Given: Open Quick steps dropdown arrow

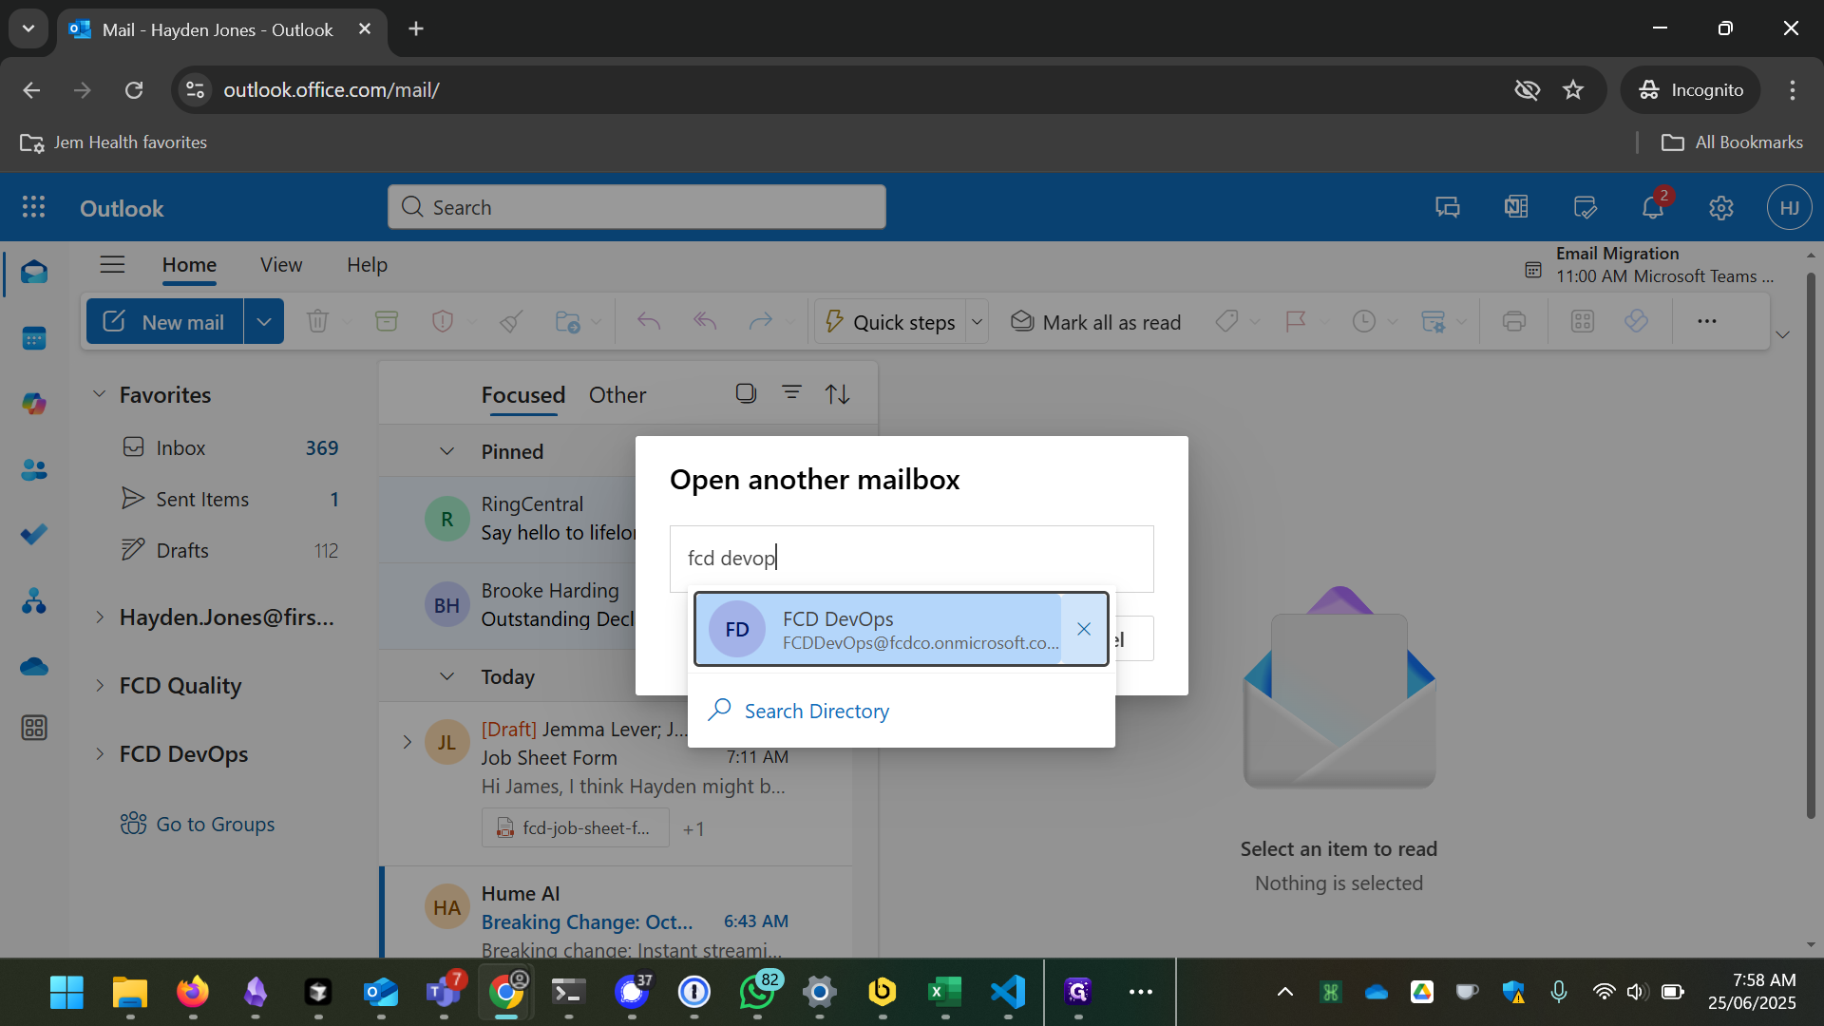Looking at the screenshot, I should tap(977, 321).
